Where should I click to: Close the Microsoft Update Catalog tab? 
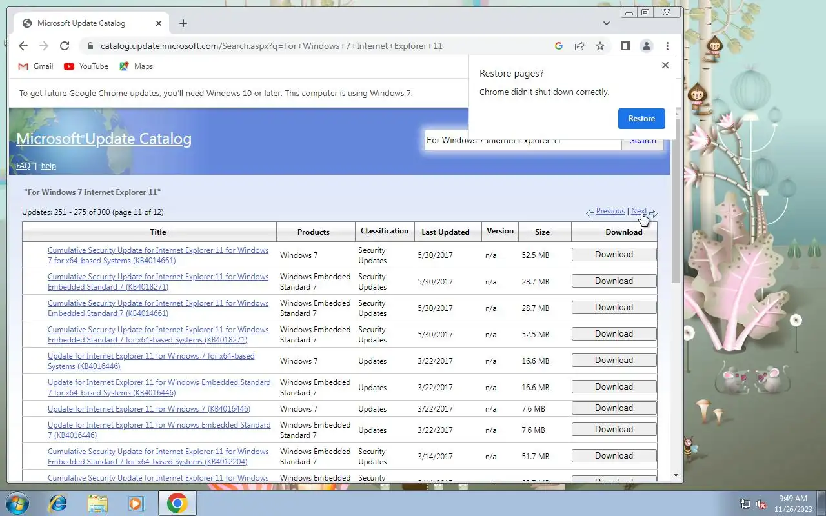point(159,23)
